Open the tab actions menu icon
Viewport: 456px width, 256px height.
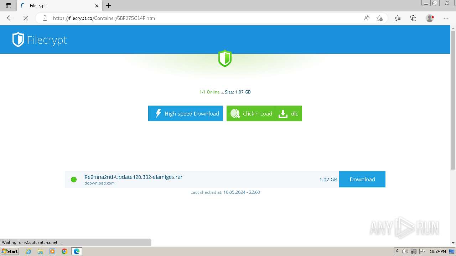coord(9,5)
